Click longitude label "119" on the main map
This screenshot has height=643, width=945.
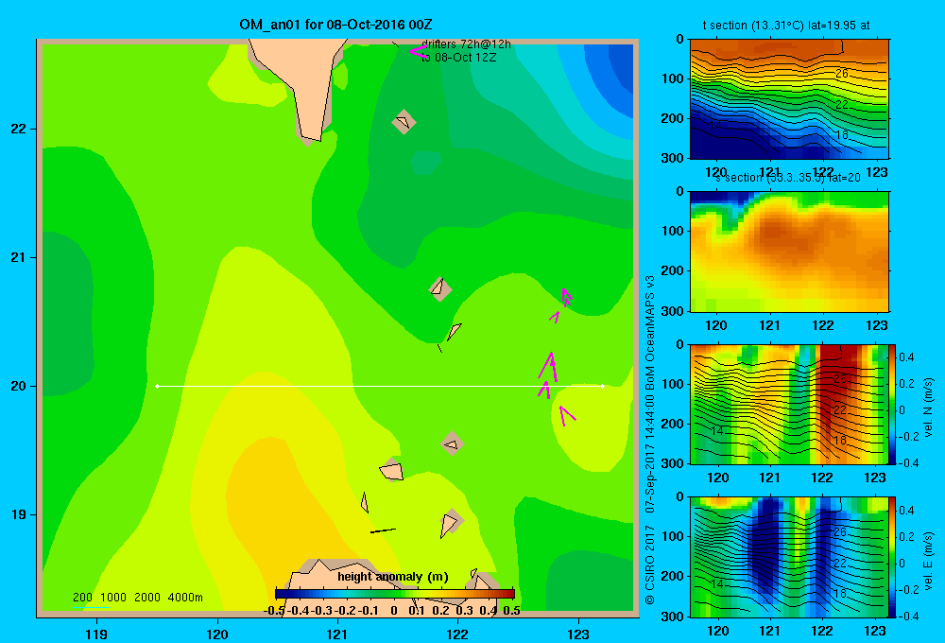pos(96,634)
